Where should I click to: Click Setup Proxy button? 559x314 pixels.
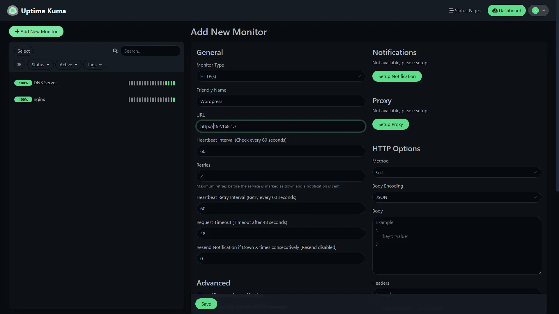point(390,124)
